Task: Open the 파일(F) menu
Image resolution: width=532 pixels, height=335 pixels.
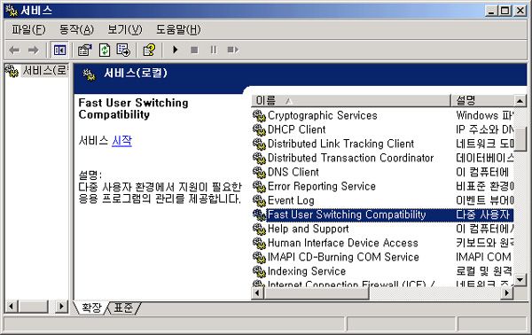Action: 28,30
